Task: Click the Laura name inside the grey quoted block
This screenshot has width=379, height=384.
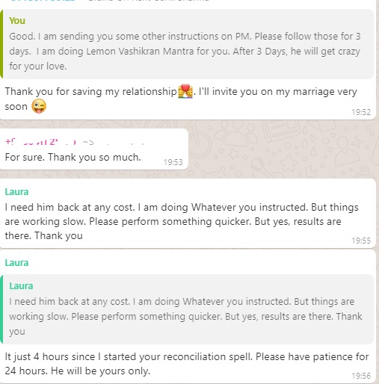Action: (21, 286)
